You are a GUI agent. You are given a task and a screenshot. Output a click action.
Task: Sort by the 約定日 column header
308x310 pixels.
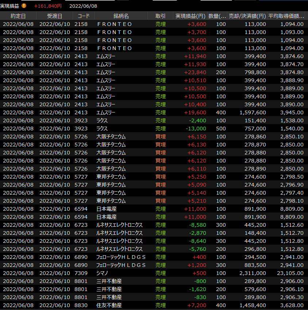coord(18,16)
